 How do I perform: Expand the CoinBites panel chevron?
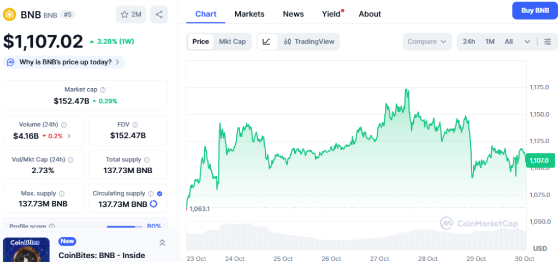(x=162, y=243)
